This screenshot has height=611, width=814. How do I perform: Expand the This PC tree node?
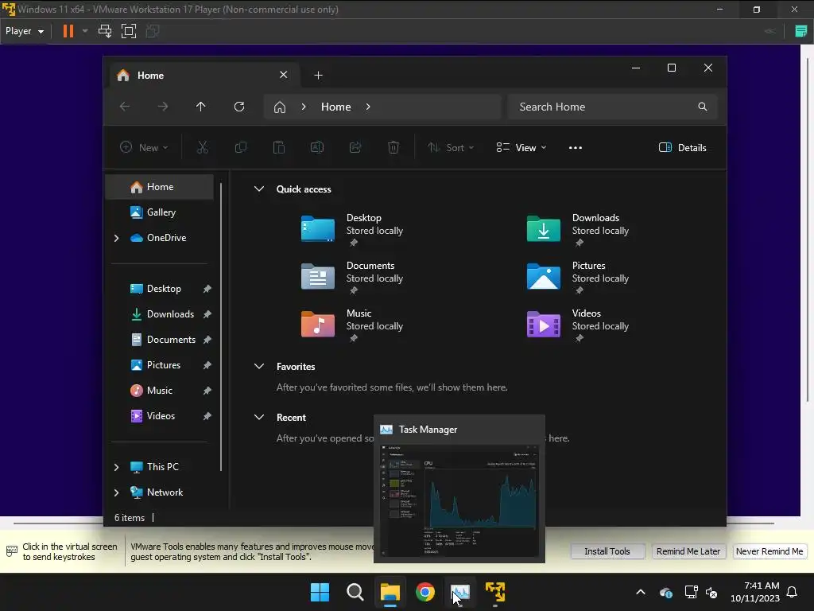[116, 467]
